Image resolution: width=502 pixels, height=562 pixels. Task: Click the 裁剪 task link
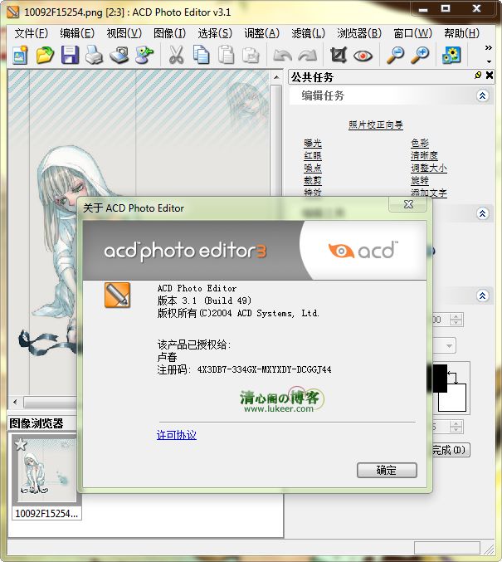tap(313, 180)
